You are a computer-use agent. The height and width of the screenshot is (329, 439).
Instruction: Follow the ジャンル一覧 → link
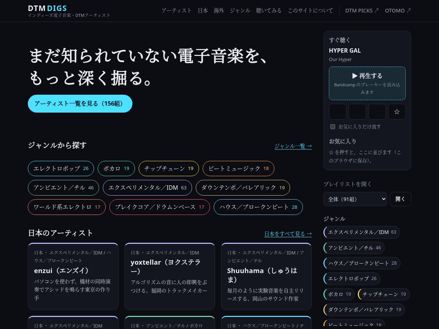[293, 146]
